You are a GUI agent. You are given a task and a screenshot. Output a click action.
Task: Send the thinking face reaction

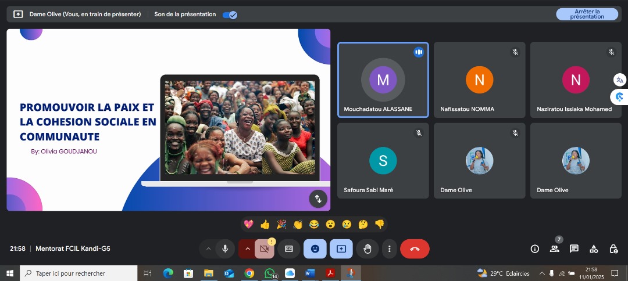(x=363, y=224)
